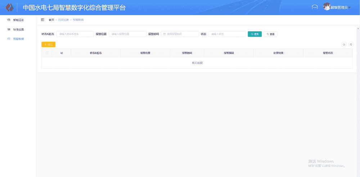Click the 智能压浆 sidebar icon

[x=9, y=20]
